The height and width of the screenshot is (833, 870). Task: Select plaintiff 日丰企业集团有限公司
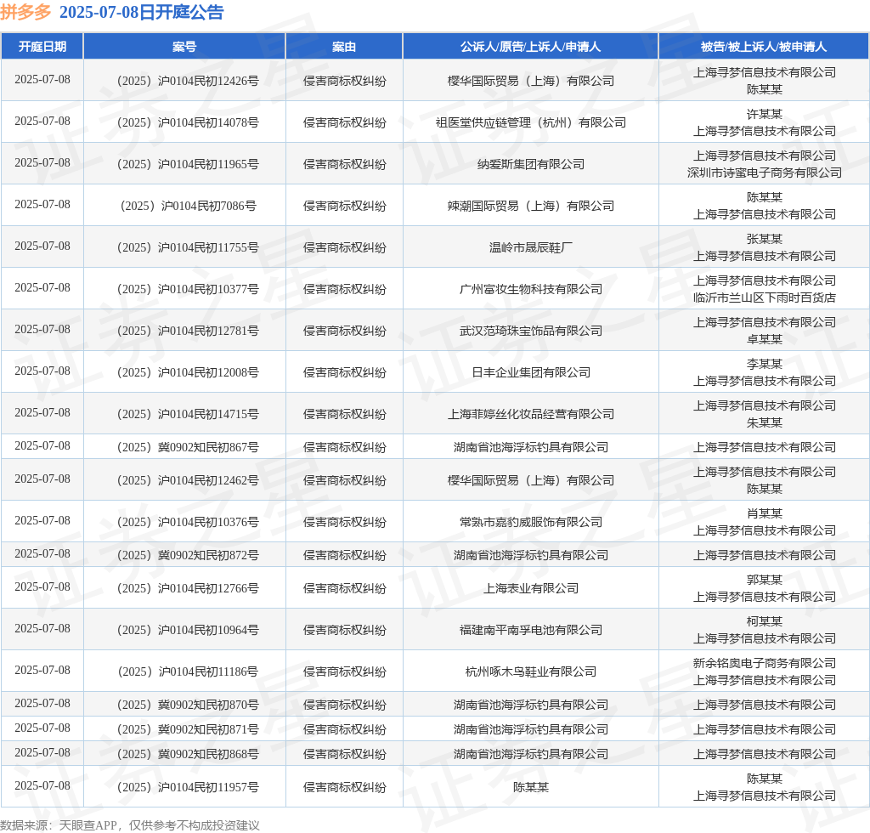(x=530, y=372)
